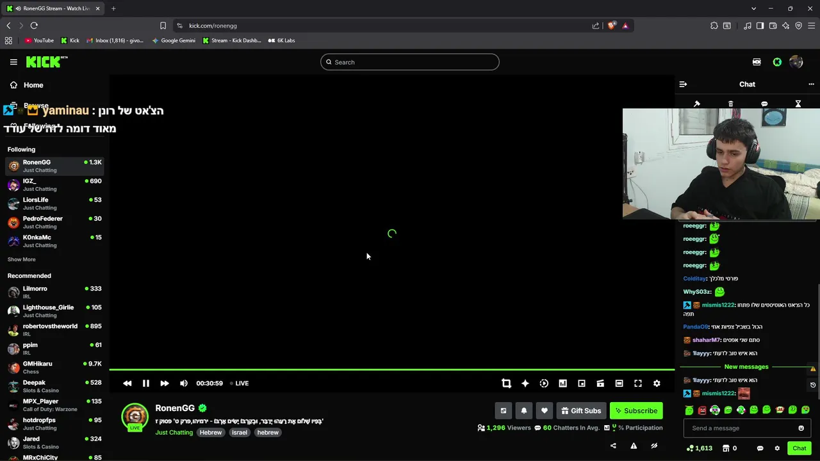The height and width of the screenshot is (461, 820).
Task: Collapse the chat panel with arrow icon
Action: [x=683, y=84]
